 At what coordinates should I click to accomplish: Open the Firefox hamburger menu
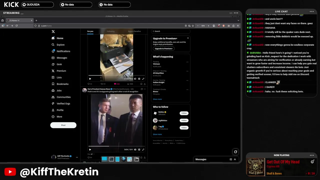(x=238, y=26)
